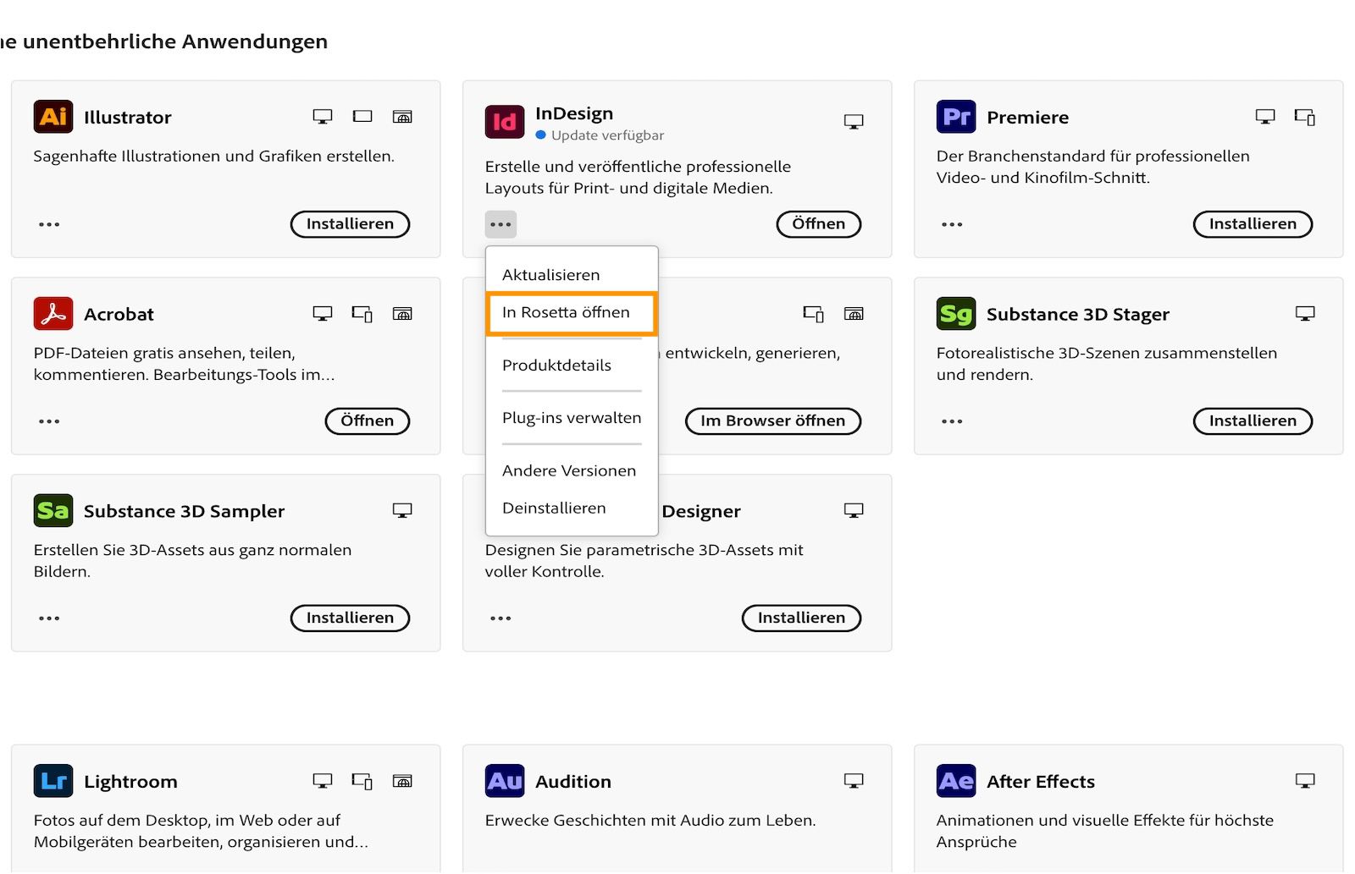Click the InDesign app icon
Screen dimensions: 1355x874
[505, 122]
